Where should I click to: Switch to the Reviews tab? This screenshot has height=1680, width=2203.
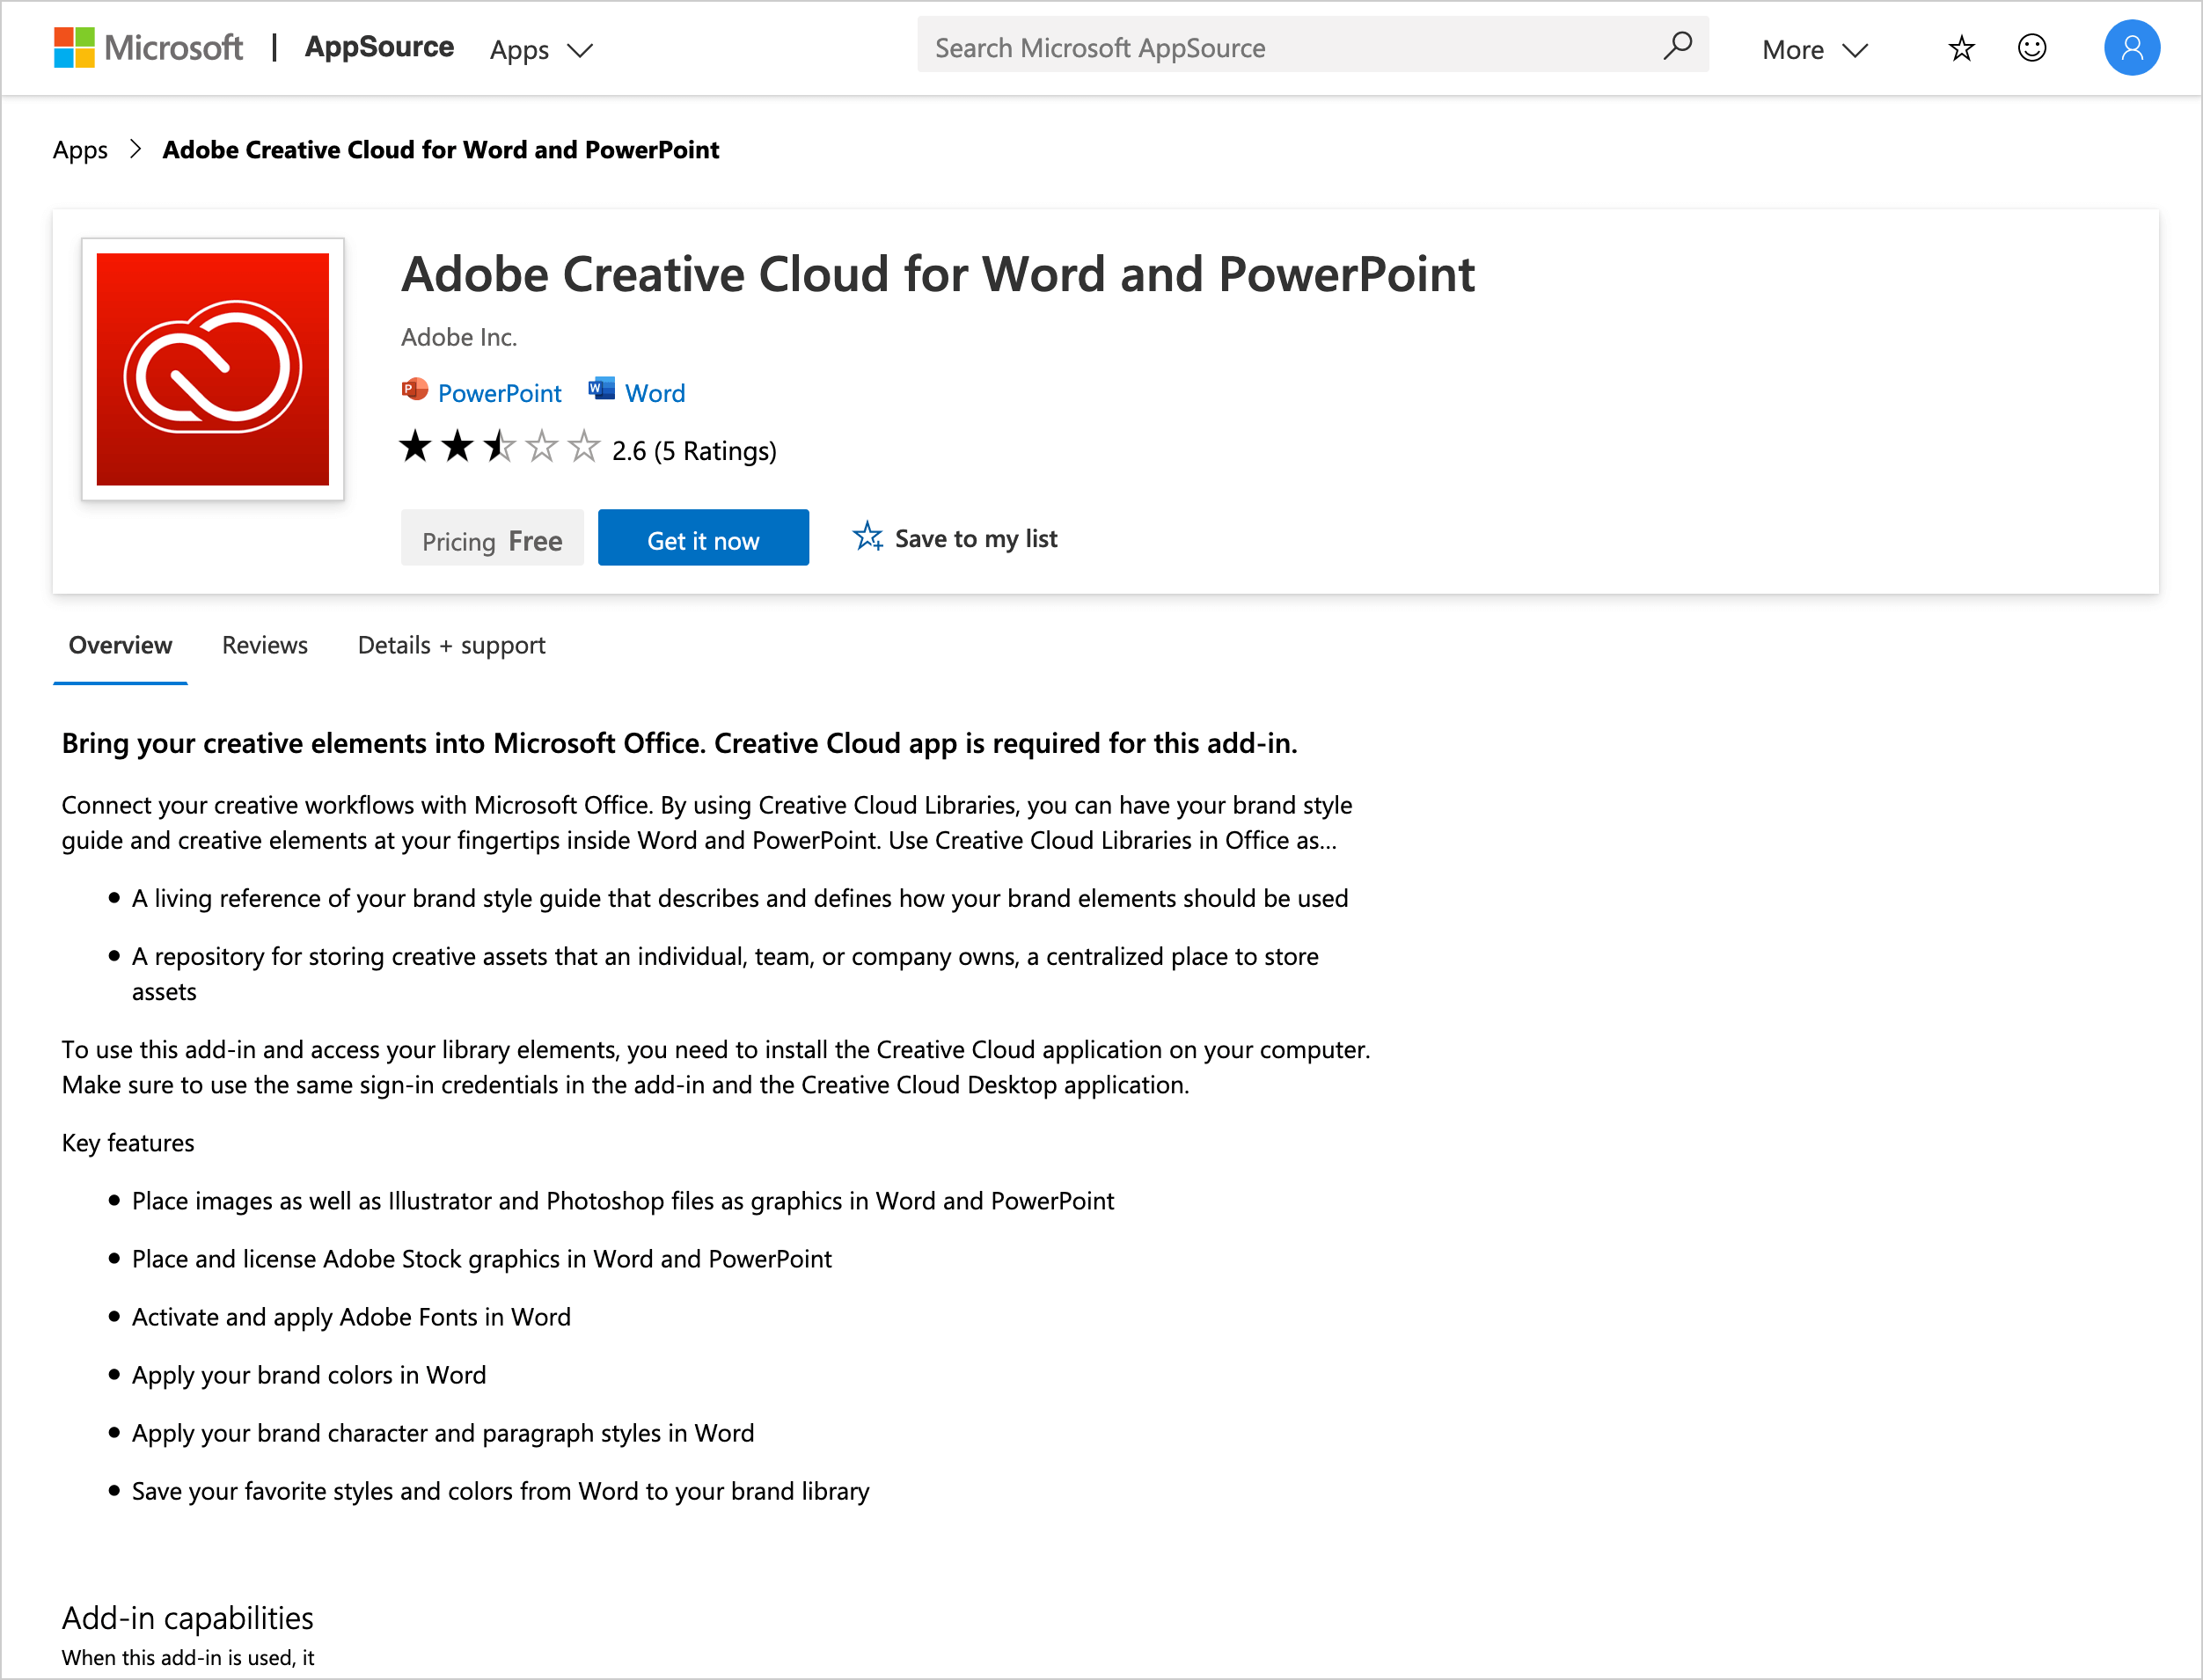click(x=264, y=645)
